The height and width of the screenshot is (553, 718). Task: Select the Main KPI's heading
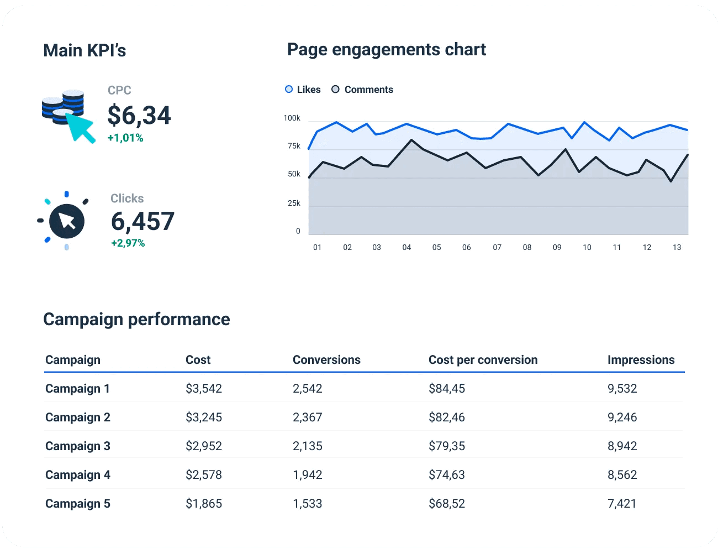85,50
